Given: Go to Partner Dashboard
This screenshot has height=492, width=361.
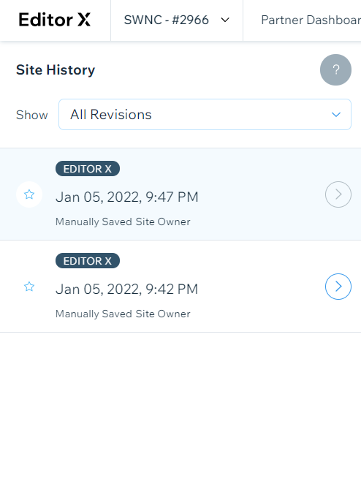Looking at the screenshot, I should 311,20.
